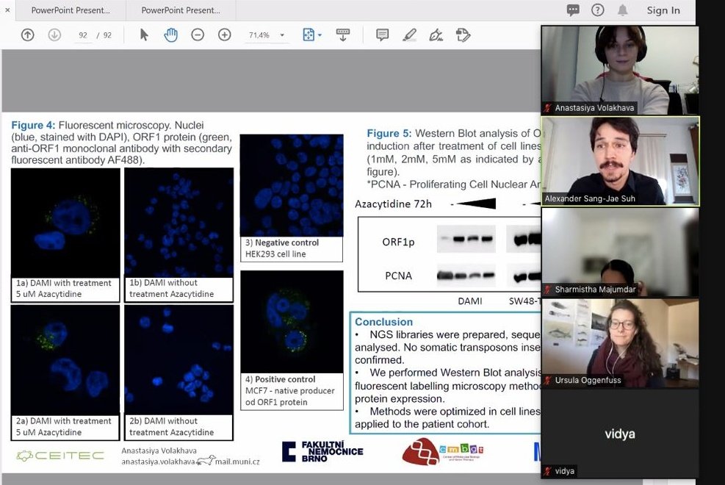The height and width of the screenshot is (485, 725).
Task: Open notifications with the bell icon
Action: point(624,10)
